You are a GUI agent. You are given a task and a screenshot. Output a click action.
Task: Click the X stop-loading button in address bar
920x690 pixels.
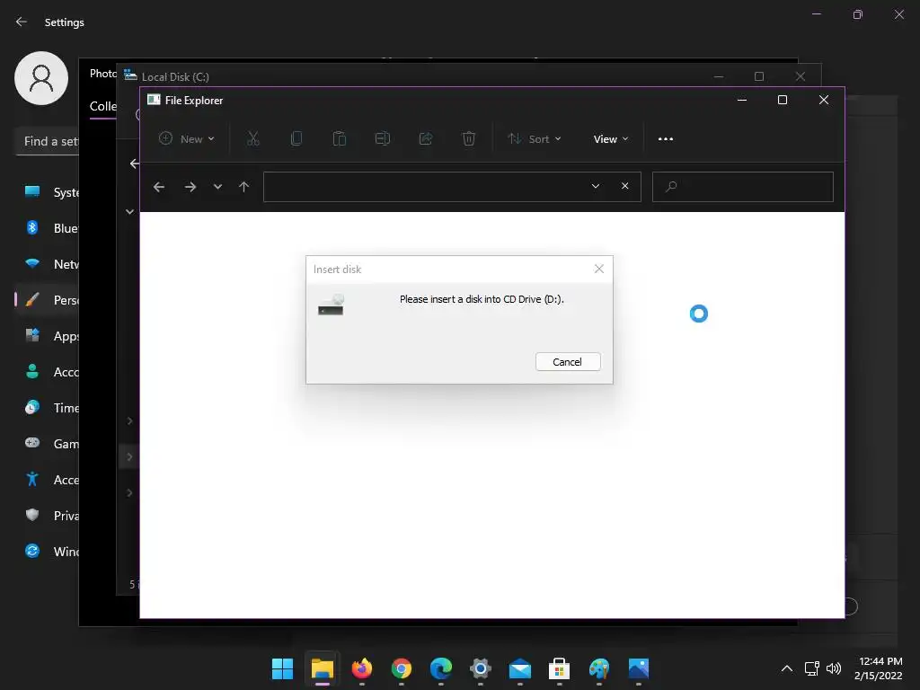tap(625, 186)
